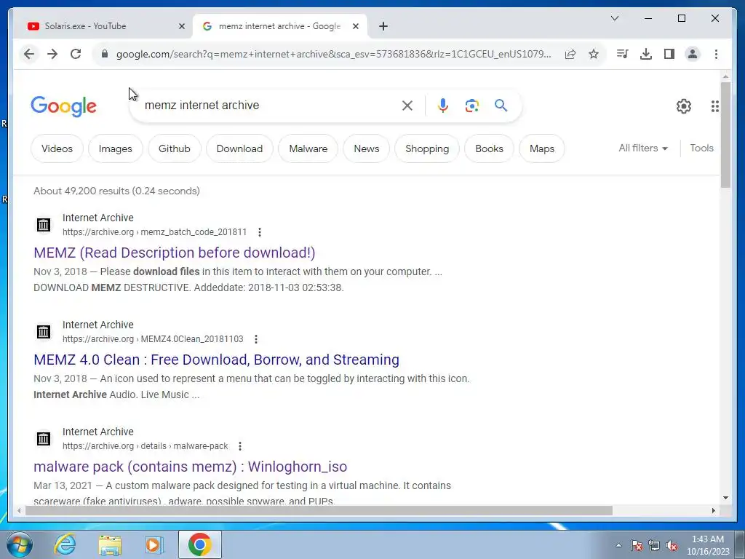Open MEMZ 4.0 Clean Free Download link
Image resolution: width=745 pixels, height=559 pixels.
point(216,360)
